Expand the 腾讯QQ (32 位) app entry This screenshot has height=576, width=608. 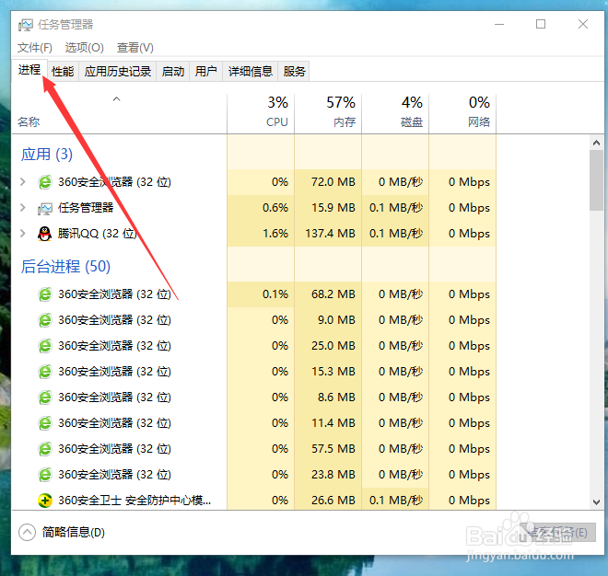coord(23,233)
